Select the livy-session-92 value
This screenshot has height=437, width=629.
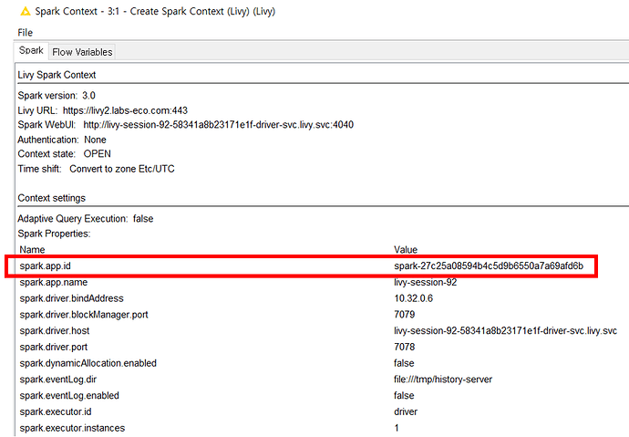(x=425, y=282)
